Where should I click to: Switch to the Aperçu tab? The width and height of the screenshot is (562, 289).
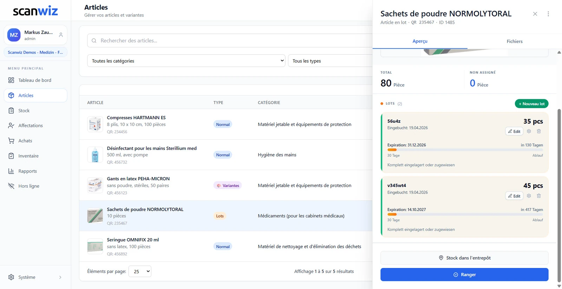(420, 41)
